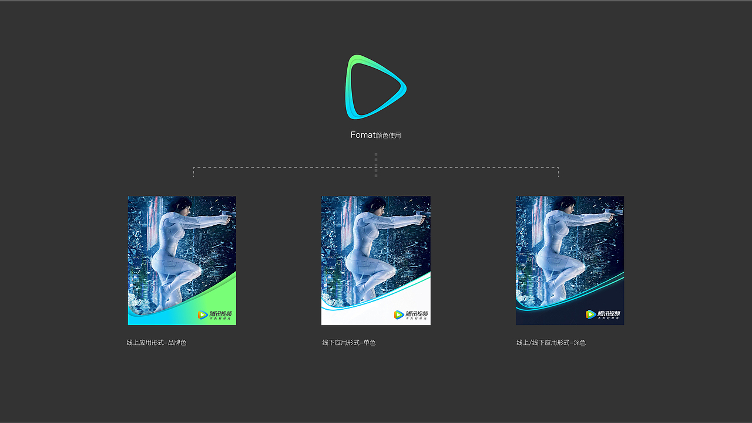Select the label '线上应用形式–品牌色'
Image resolution: width=752 pixels, height=423 pixels.
coord(156,343)
